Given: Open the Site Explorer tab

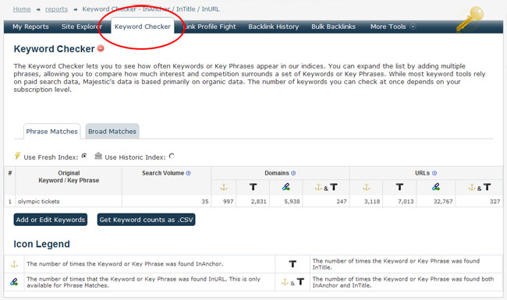Looking at the screenshot, I should tap(82, 26).
